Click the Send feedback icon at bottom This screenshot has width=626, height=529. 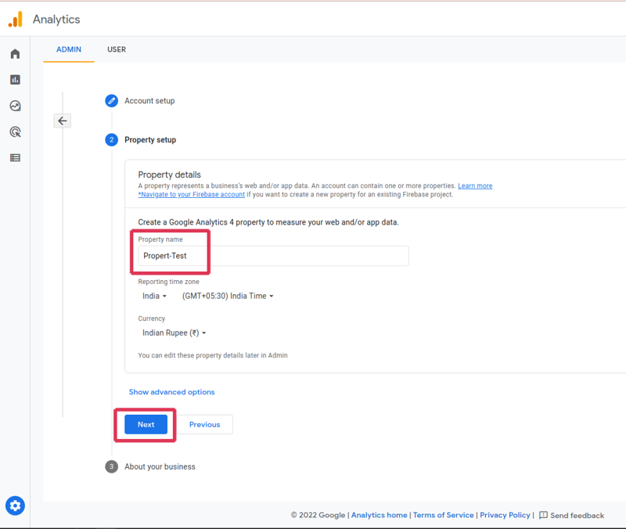pyautogui.click(x=545, y=515)
